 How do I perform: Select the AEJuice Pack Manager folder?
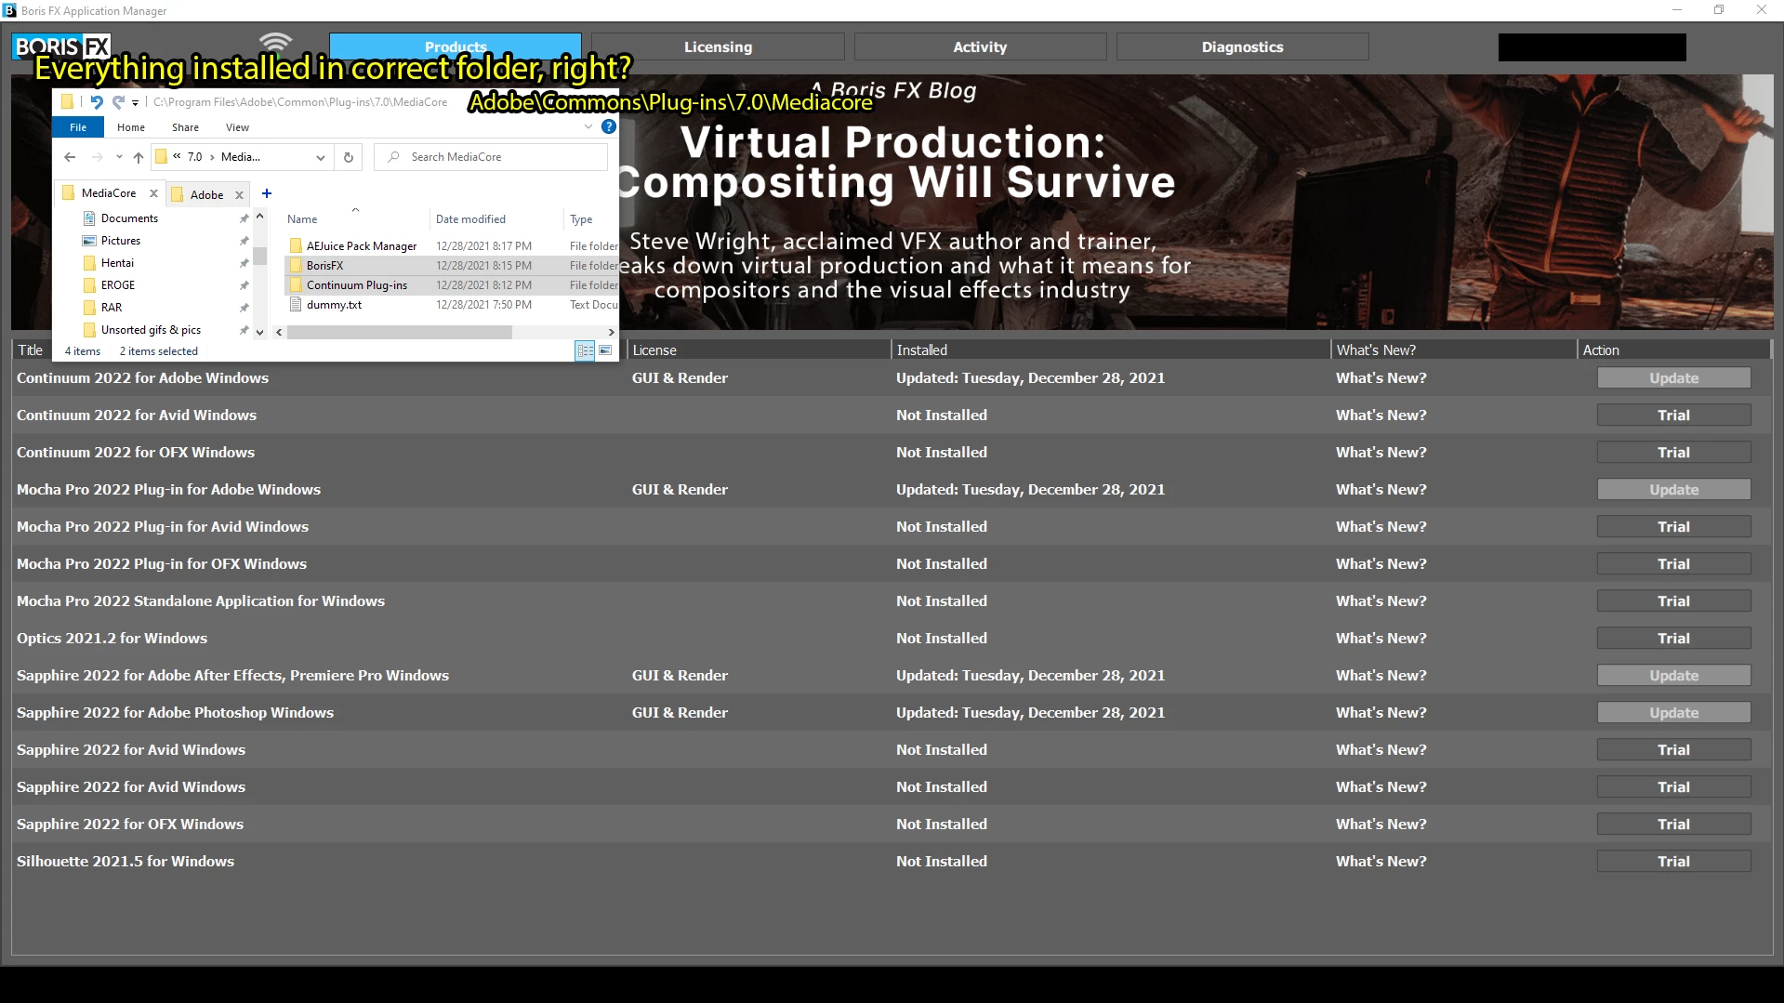pyautogui.click(x=362, y=246)
